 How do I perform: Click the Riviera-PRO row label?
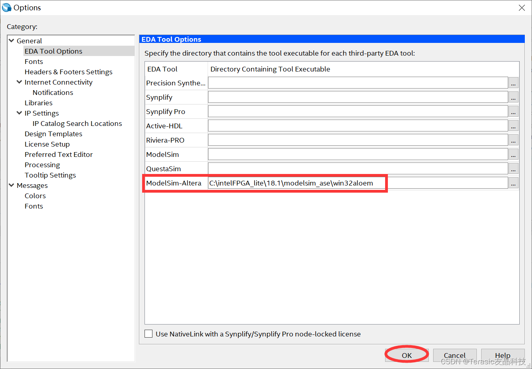pos(165,140)
